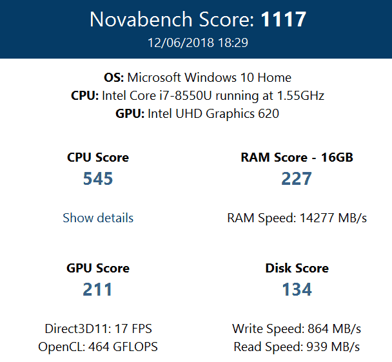
Task: Click the OpenCL 464 GFLOPS result
Action: click(98, 347)
